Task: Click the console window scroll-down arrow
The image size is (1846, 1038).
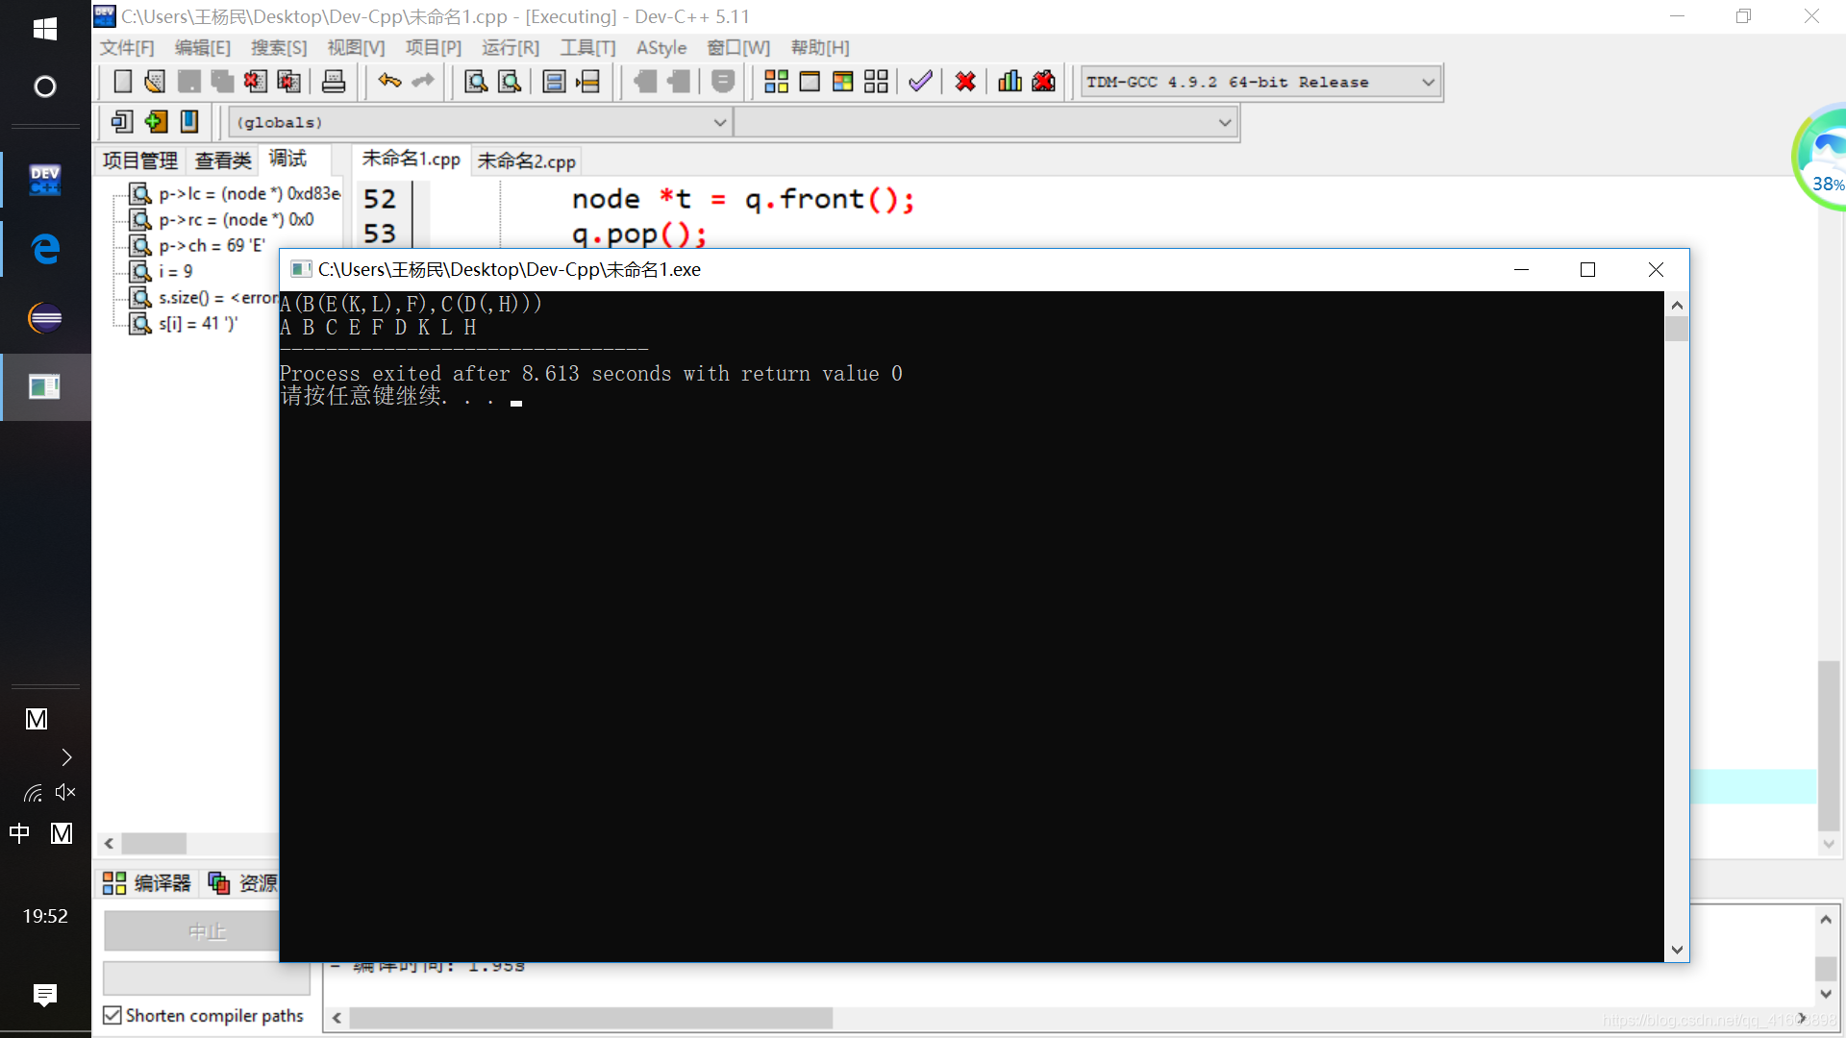Action: point(1677,950)
